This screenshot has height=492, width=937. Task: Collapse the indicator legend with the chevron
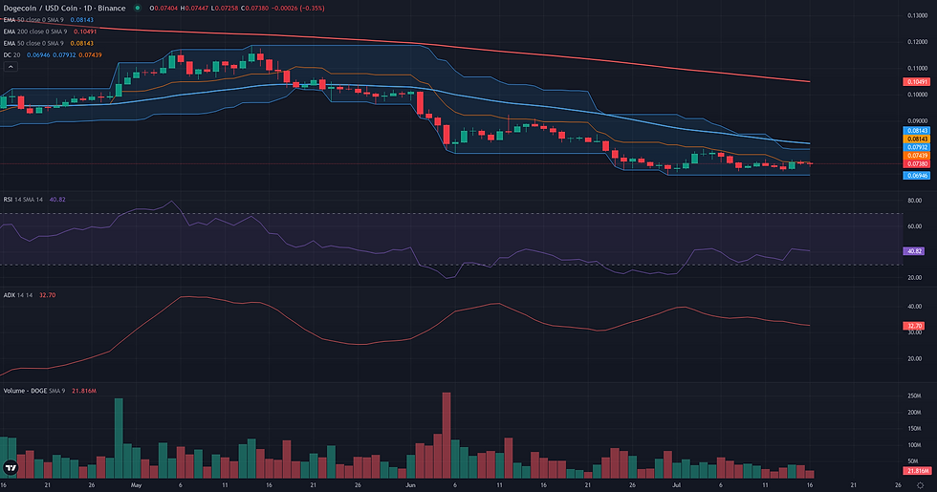pyautogui.click(x=11, y=67)
